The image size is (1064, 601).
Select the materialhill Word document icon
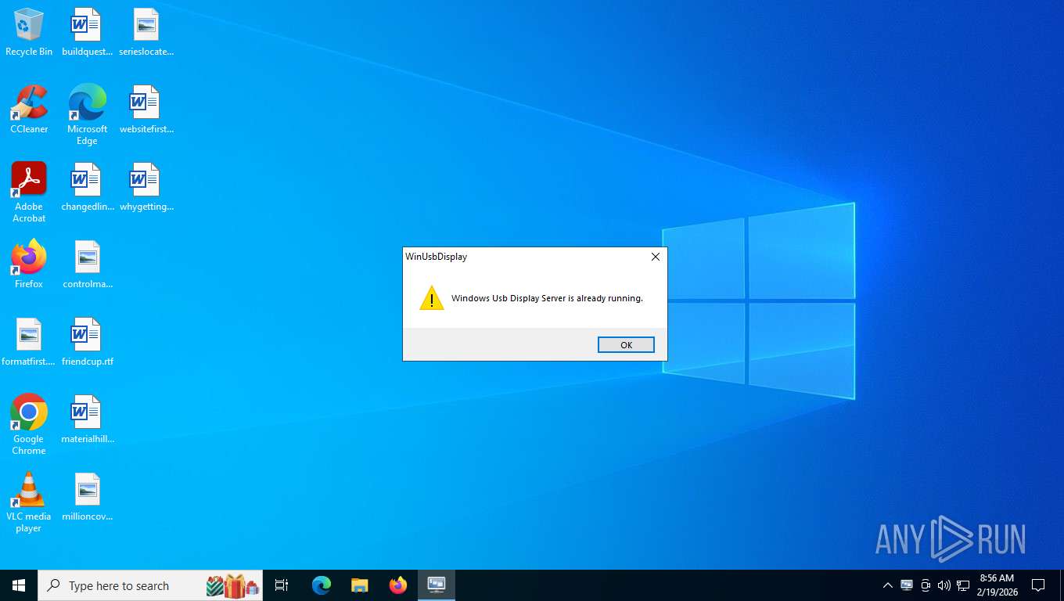[87, 419]
